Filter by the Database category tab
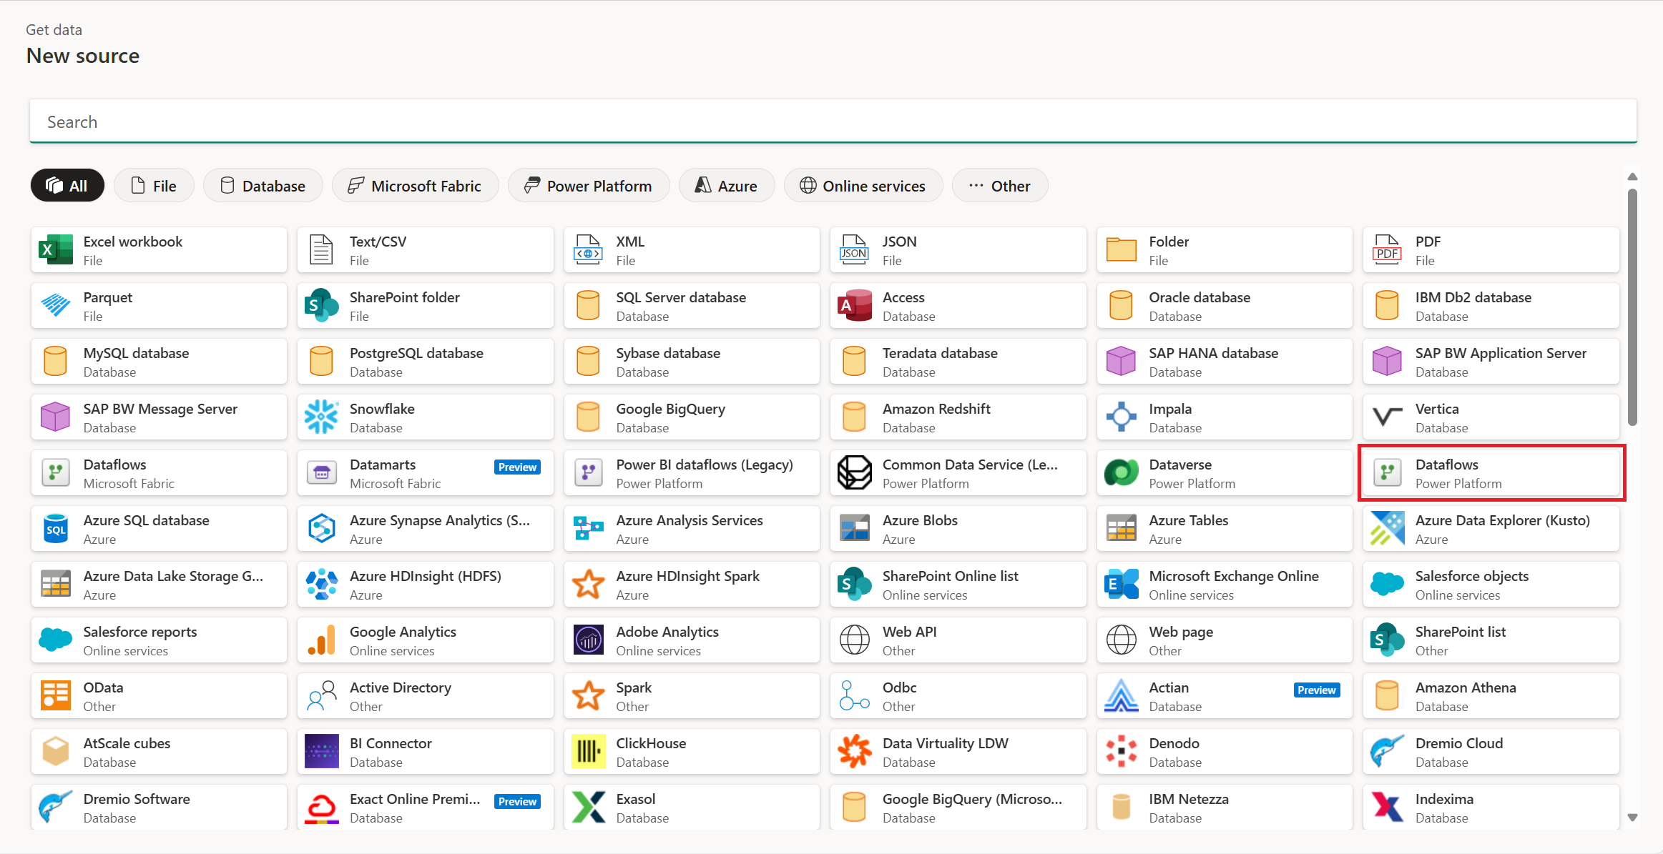Viewport: 1663px width, 854px height. pyautogui.click(x=263, y=186)
